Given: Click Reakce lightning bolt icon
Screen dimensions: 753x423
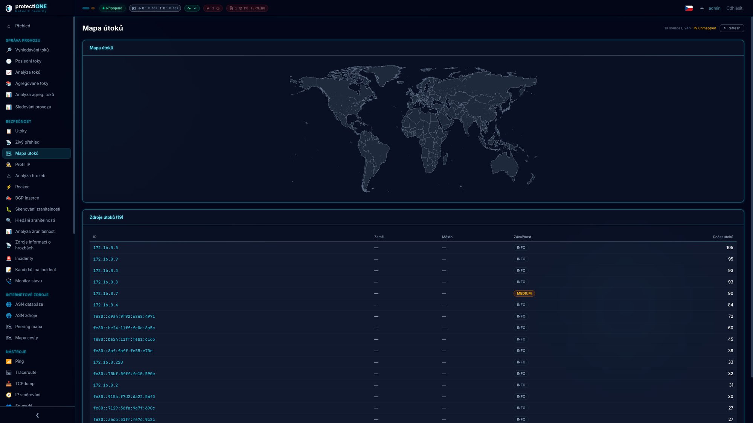Looking at the screenshot, I should [x=9, y=187].
